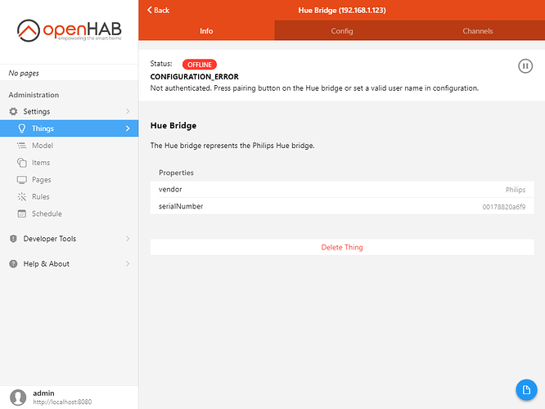
Task: Open Model via its list icon
Action: 22,146
